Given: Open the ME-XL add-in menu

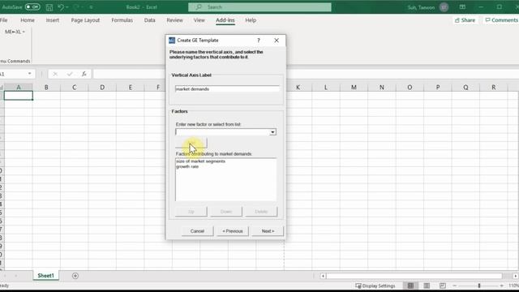Looking at the screenshot, I should (15, 32).
